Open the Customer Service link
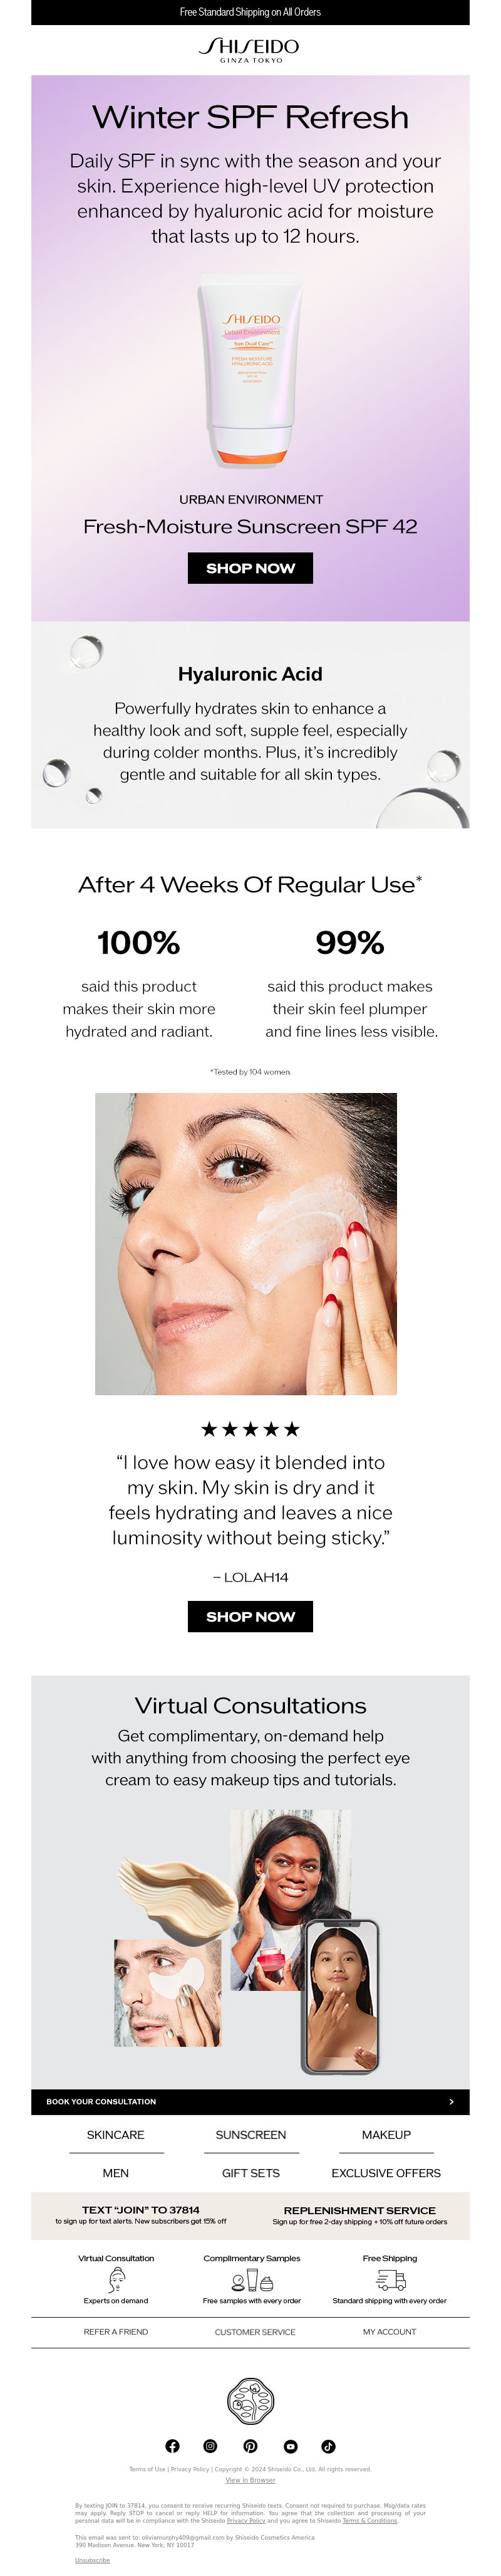Viewport: 501px width, 2576px height. [254, 2332]
